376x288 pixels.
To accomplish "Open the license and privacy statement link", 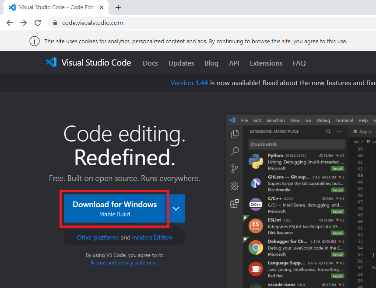I will pyautogui.click(x=124, y=263).
